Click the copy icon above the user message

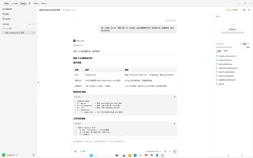[176, 21]
